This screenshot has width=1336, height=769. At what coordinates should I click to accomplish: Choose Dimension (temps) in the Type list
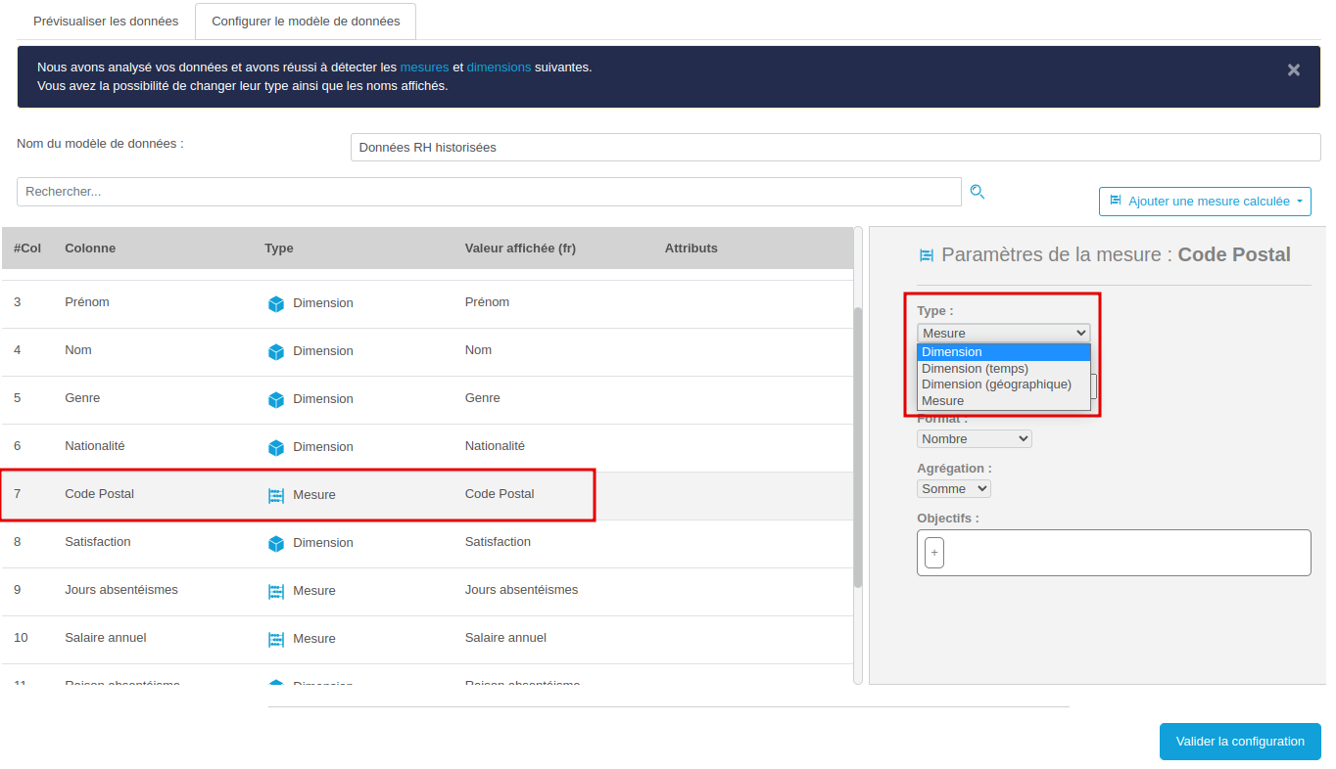[975, 369]
